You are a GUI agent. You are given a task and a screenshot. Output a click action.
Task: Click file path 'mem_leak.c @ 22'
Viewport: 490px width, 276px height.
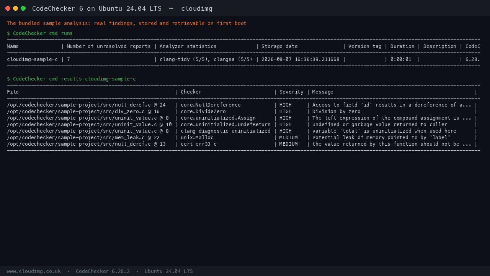click(x=137, y=138)
